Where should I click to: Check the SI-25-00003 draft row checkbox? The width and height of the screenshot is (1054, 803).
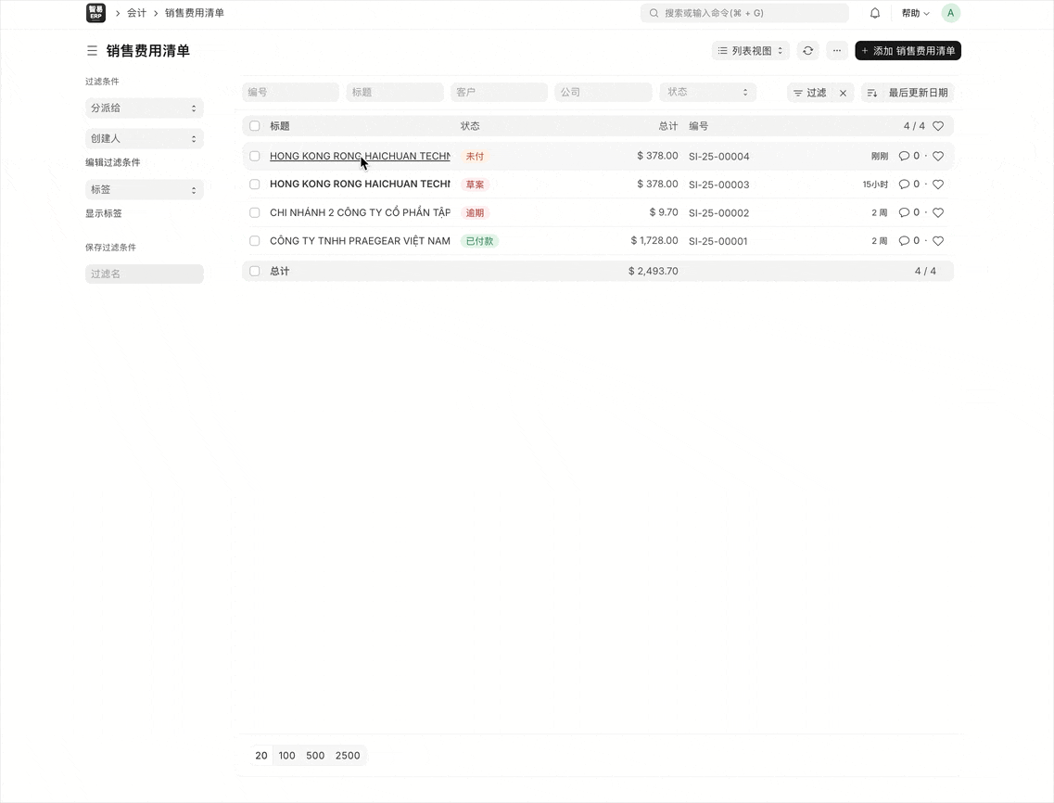[255, 185]
